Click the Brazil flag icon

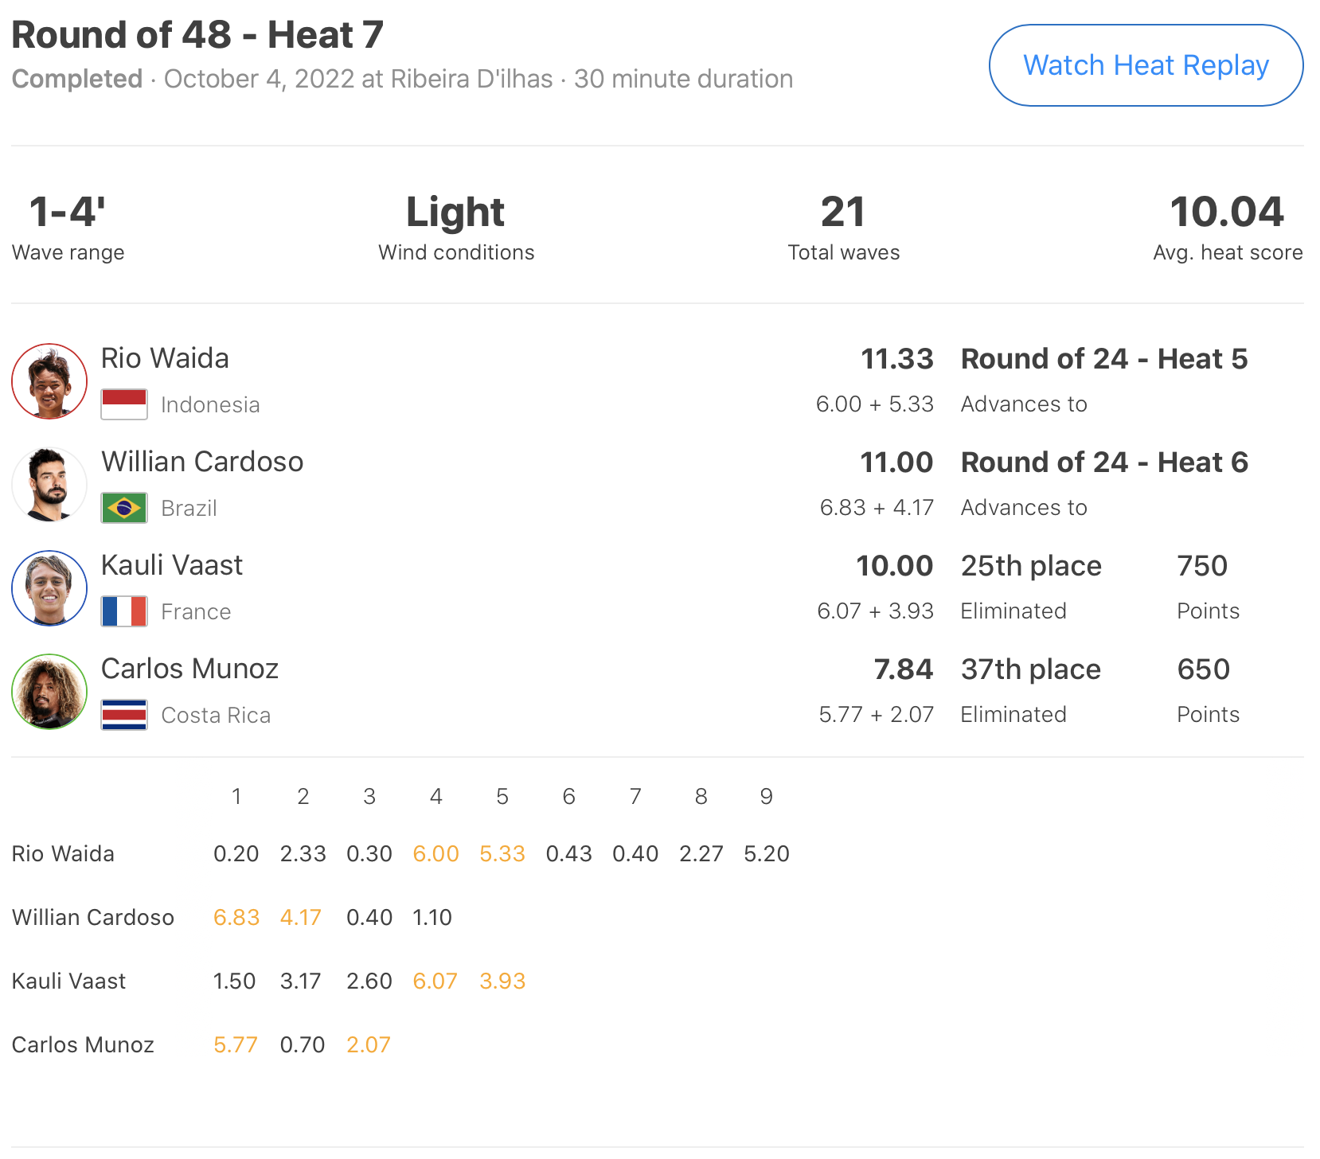coord(124,508)
